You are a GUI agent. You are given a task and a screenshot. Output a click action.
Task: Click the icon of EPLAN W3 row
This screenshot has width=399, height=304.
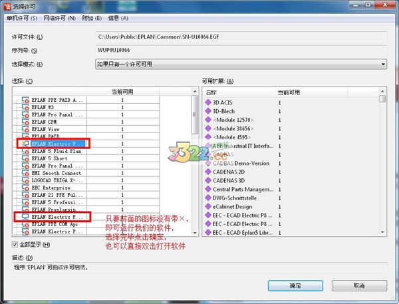[x=25, y=107]
